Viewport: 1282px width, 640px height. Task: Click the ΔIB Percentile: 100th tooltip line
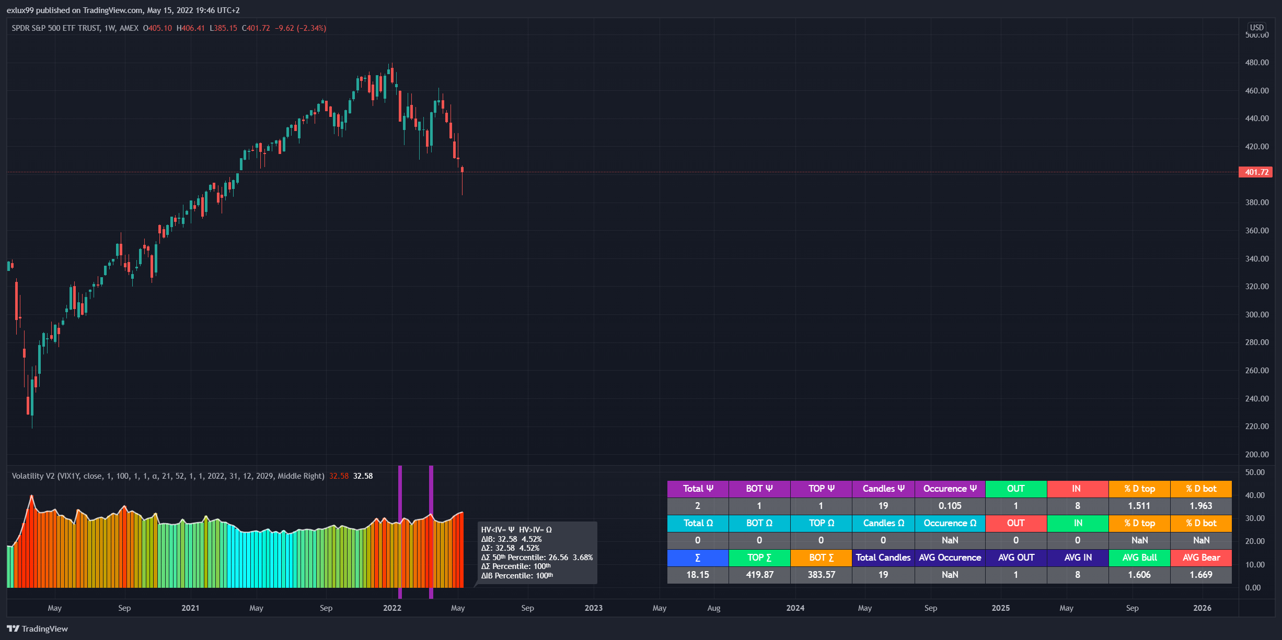click(517, 576)
